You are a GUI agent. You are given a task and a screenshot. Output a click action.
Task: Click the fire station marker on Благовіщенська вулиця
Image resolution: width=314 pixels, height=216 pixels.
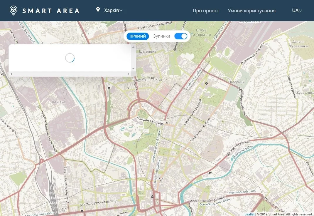tap(82, 210)
